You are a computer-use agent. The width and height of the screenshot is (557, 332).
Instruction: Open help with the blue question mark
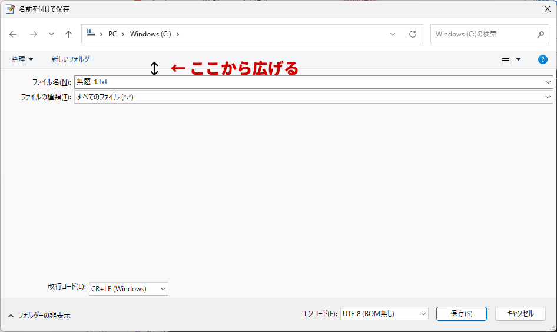coord(543,59)
